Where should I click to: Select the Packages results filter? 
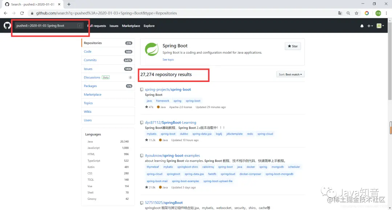[x=108, y=86]
